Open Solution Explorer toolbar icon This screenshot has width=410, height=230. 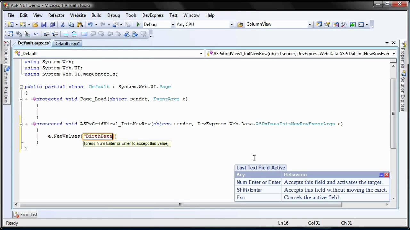click(x=319, y=24)
